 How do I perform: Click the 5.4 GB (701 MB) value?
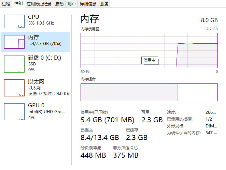(107, 120)
